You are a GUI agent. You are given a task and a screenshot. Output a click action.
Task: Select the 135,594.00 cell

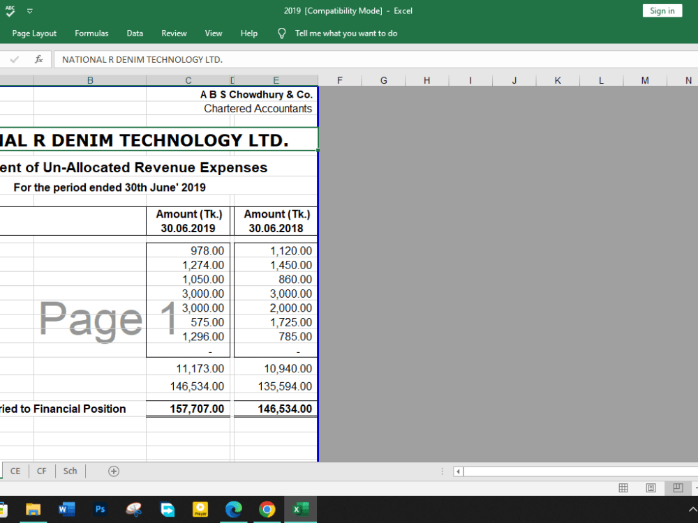(x=276, y=386)
